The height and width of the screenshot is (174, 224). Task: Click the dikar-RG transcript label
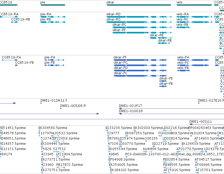point(113,19)
